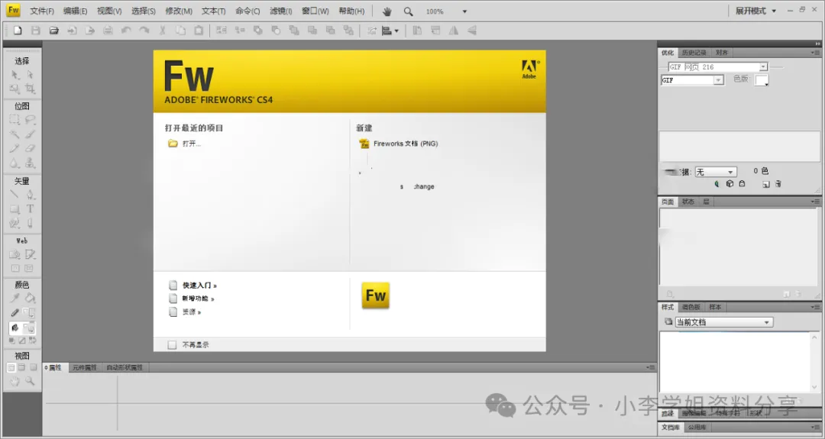The image size is (825, 439).
Task: Select the Line tool
Action: (x=15, y=195)
